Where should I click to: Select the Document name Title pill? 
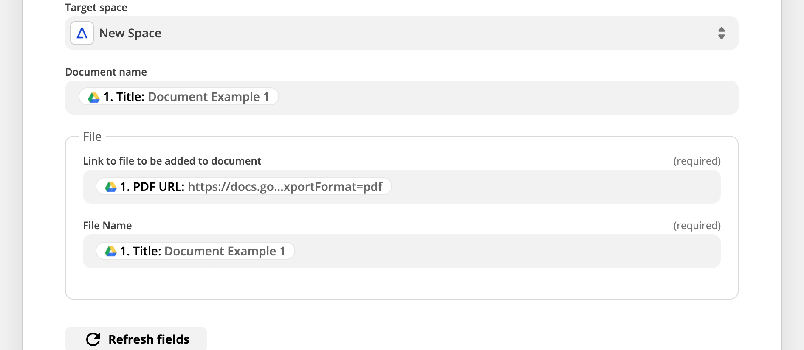pyautogui.click(x=179, y=97)
